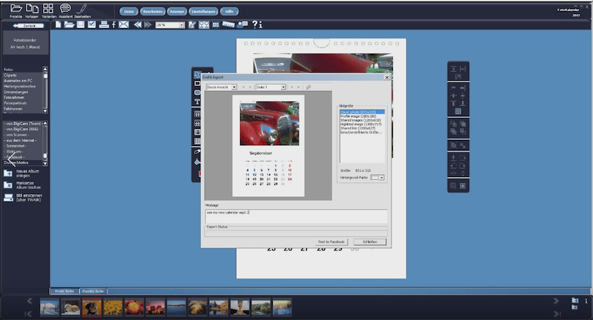Click the Vorlagen templates icon
Screen dimensions: 593x320
click(x=31, y=9)
